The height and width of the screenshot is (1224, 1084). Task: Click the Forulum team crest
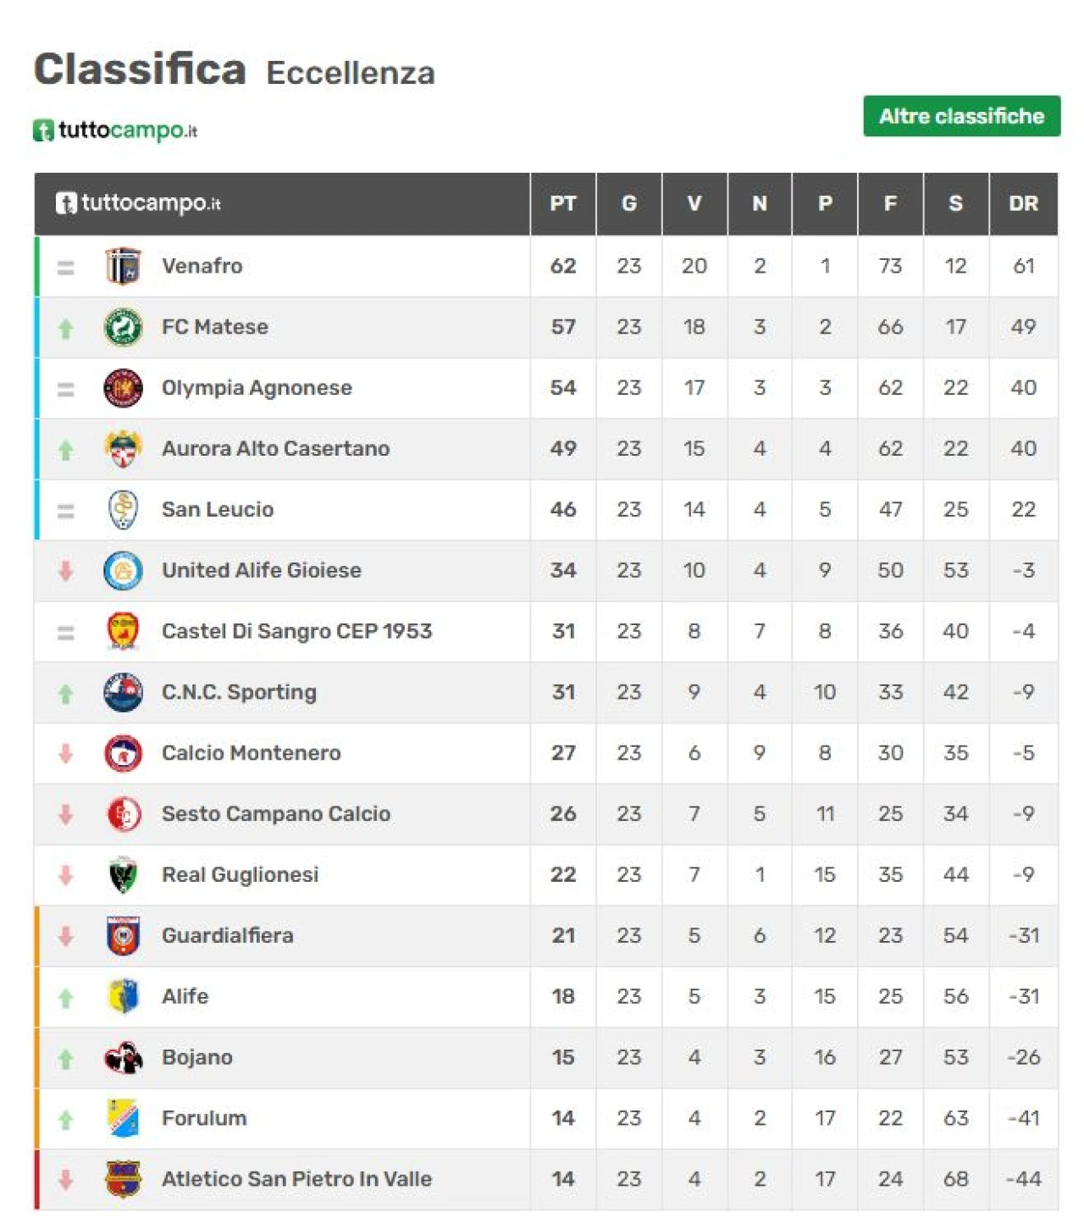pos(123,1118)
